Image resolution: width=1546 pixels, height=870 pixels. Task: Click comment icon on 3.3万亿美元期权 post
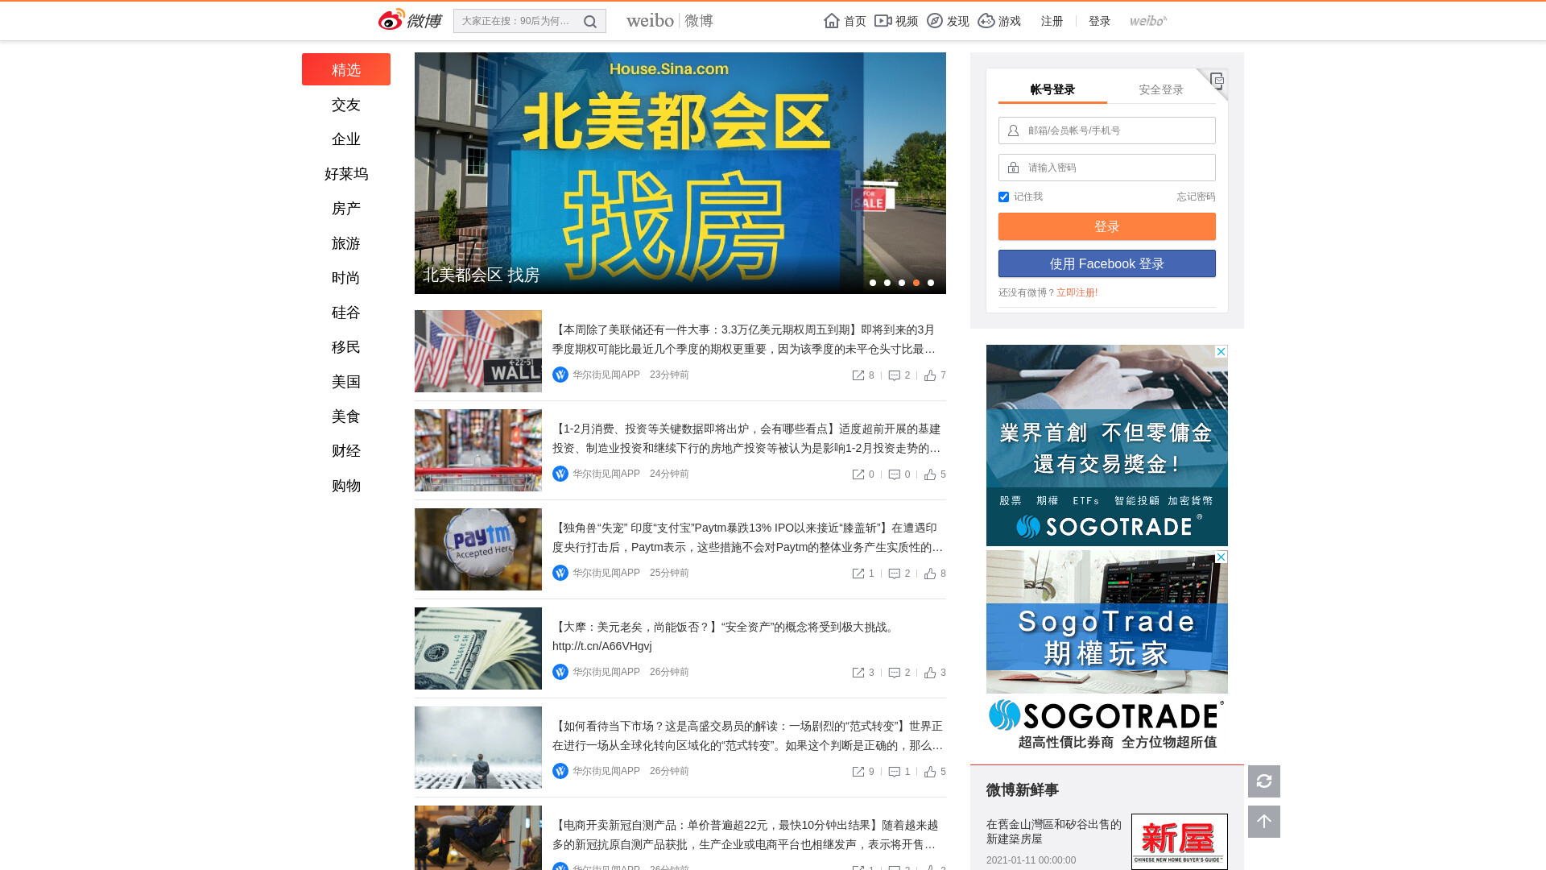click(x=894, y=375)
